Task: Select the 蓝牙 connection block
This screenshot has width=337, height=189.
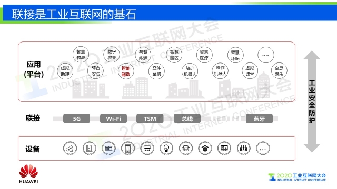Action: click(x=259, y=119)
